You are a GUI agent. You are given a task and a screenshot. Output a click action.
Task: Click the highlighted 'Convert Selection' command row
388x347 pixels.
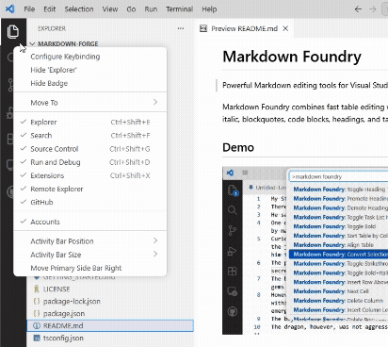point(338,255)
